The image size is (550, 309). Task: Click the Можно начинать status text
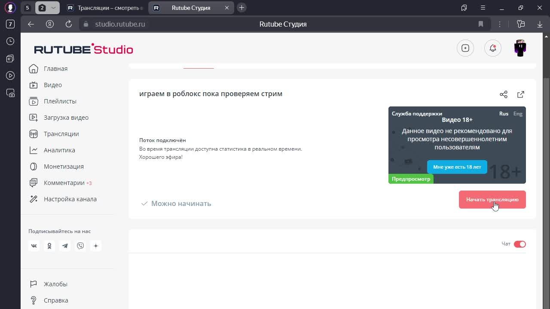click(x=181, y=203)
